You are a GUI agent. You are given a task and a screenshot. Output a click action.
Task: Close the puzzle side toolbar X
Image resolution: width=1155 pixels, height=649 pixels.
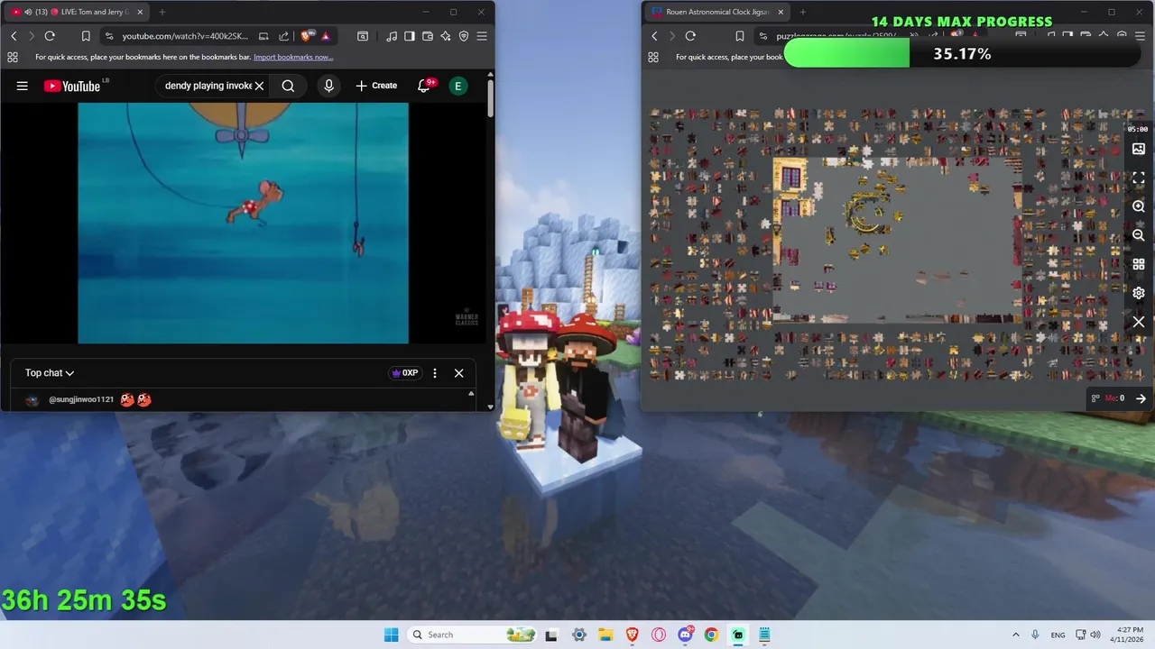(1139, 322)
